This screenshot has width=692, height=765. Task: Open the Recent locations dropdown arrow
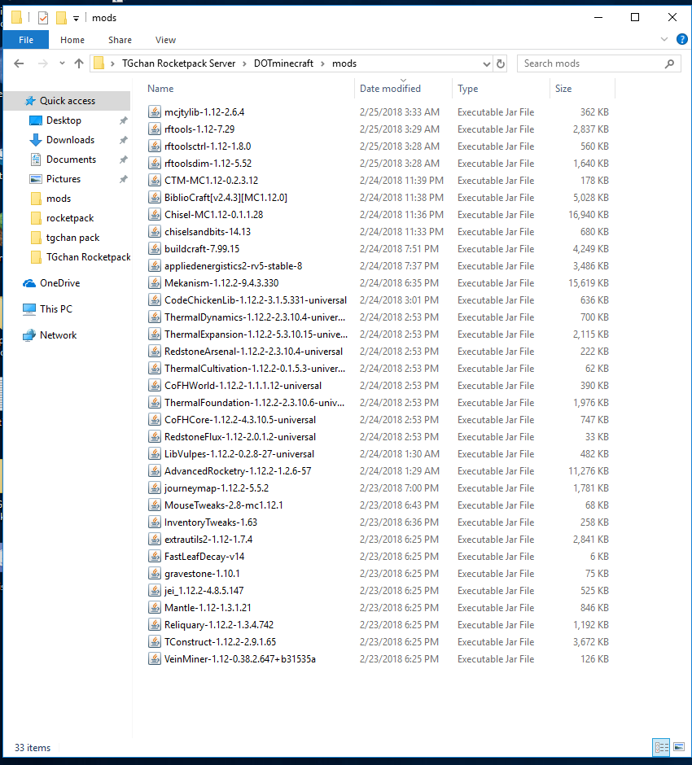pyautogui.click(x=60, y=63)
